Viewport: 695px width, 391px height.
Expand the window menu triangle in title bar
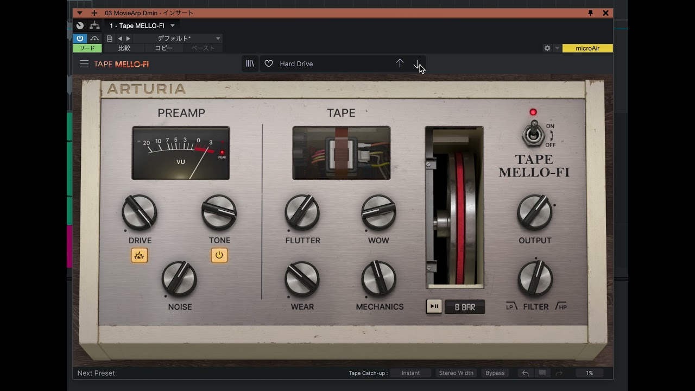(x=80, y=13)
